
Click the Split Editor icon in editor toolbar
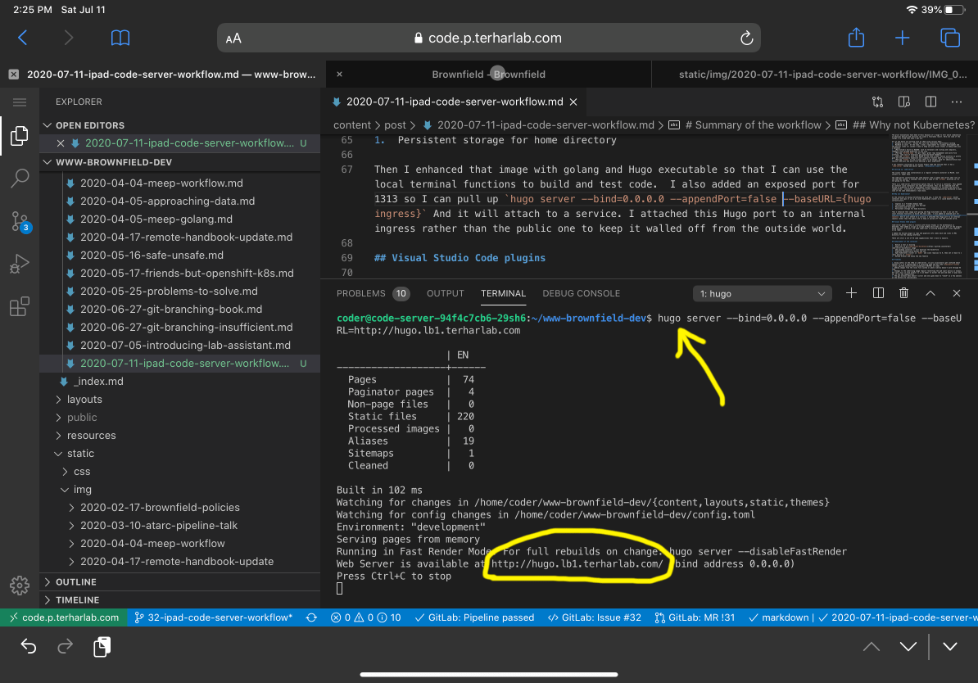point(931,101)
